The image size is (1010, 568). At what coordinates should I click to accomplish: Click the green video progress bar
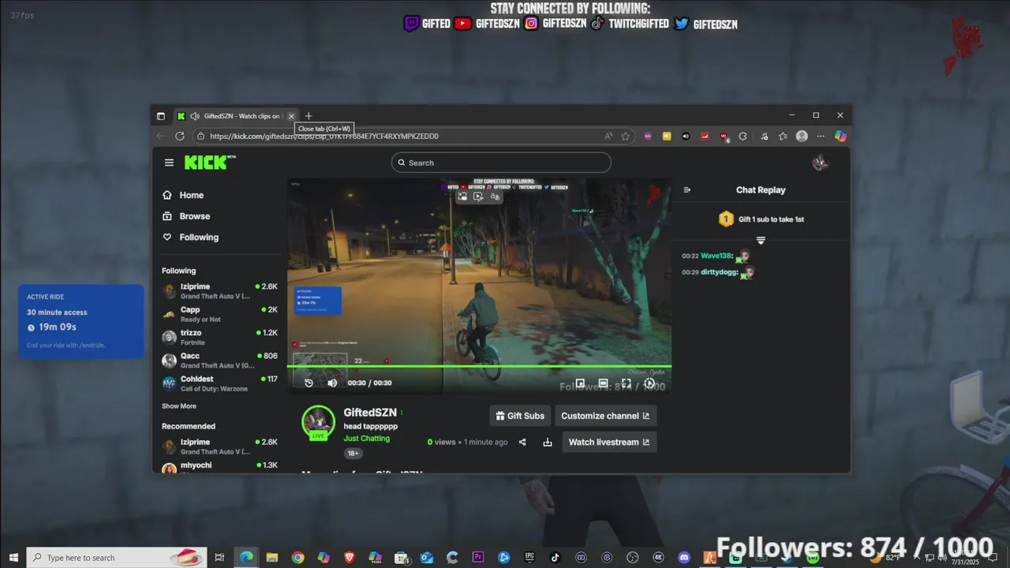(479, 366)
